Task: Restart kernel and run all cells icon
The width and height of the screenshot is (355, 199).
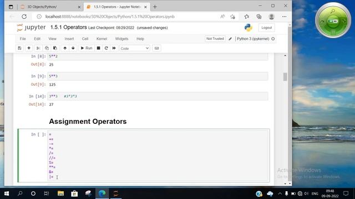Action: point(114,48)
